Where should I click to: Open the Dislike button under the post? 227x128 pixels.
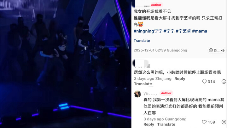[x=217, y=50]
